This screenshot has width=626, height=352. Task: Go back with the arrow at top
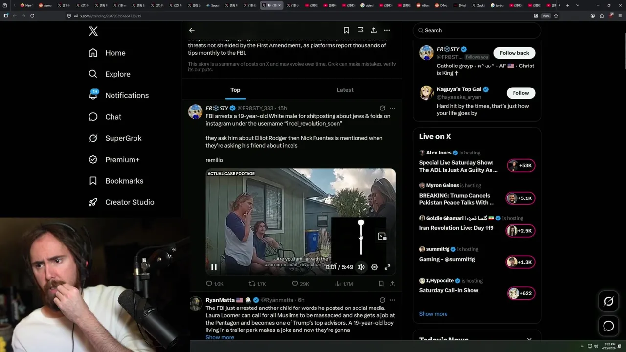[192, 30]
